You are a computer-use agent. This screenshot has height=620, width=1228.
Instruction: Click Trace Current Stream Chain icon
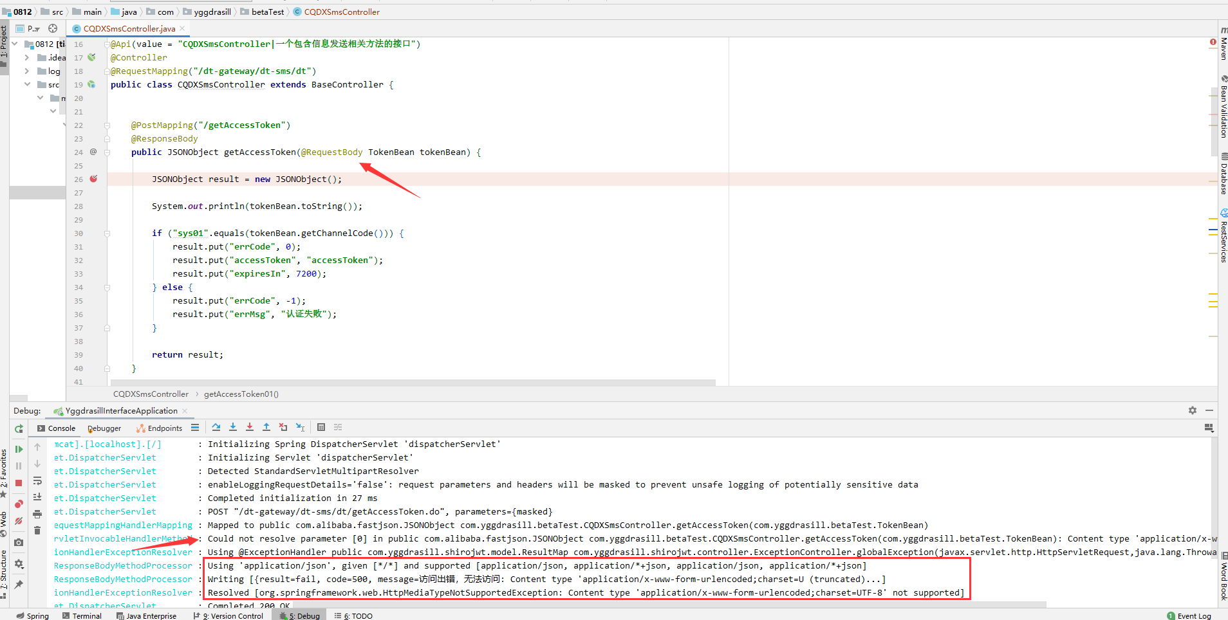point(338,427)
